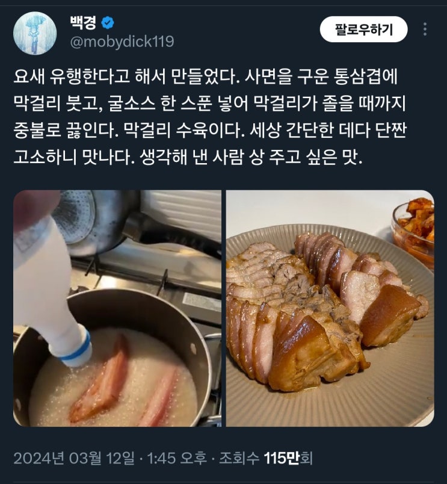Open the 백경 display name link
The height and width of the screenshot is (484, 447).
[x=83, y=22]
